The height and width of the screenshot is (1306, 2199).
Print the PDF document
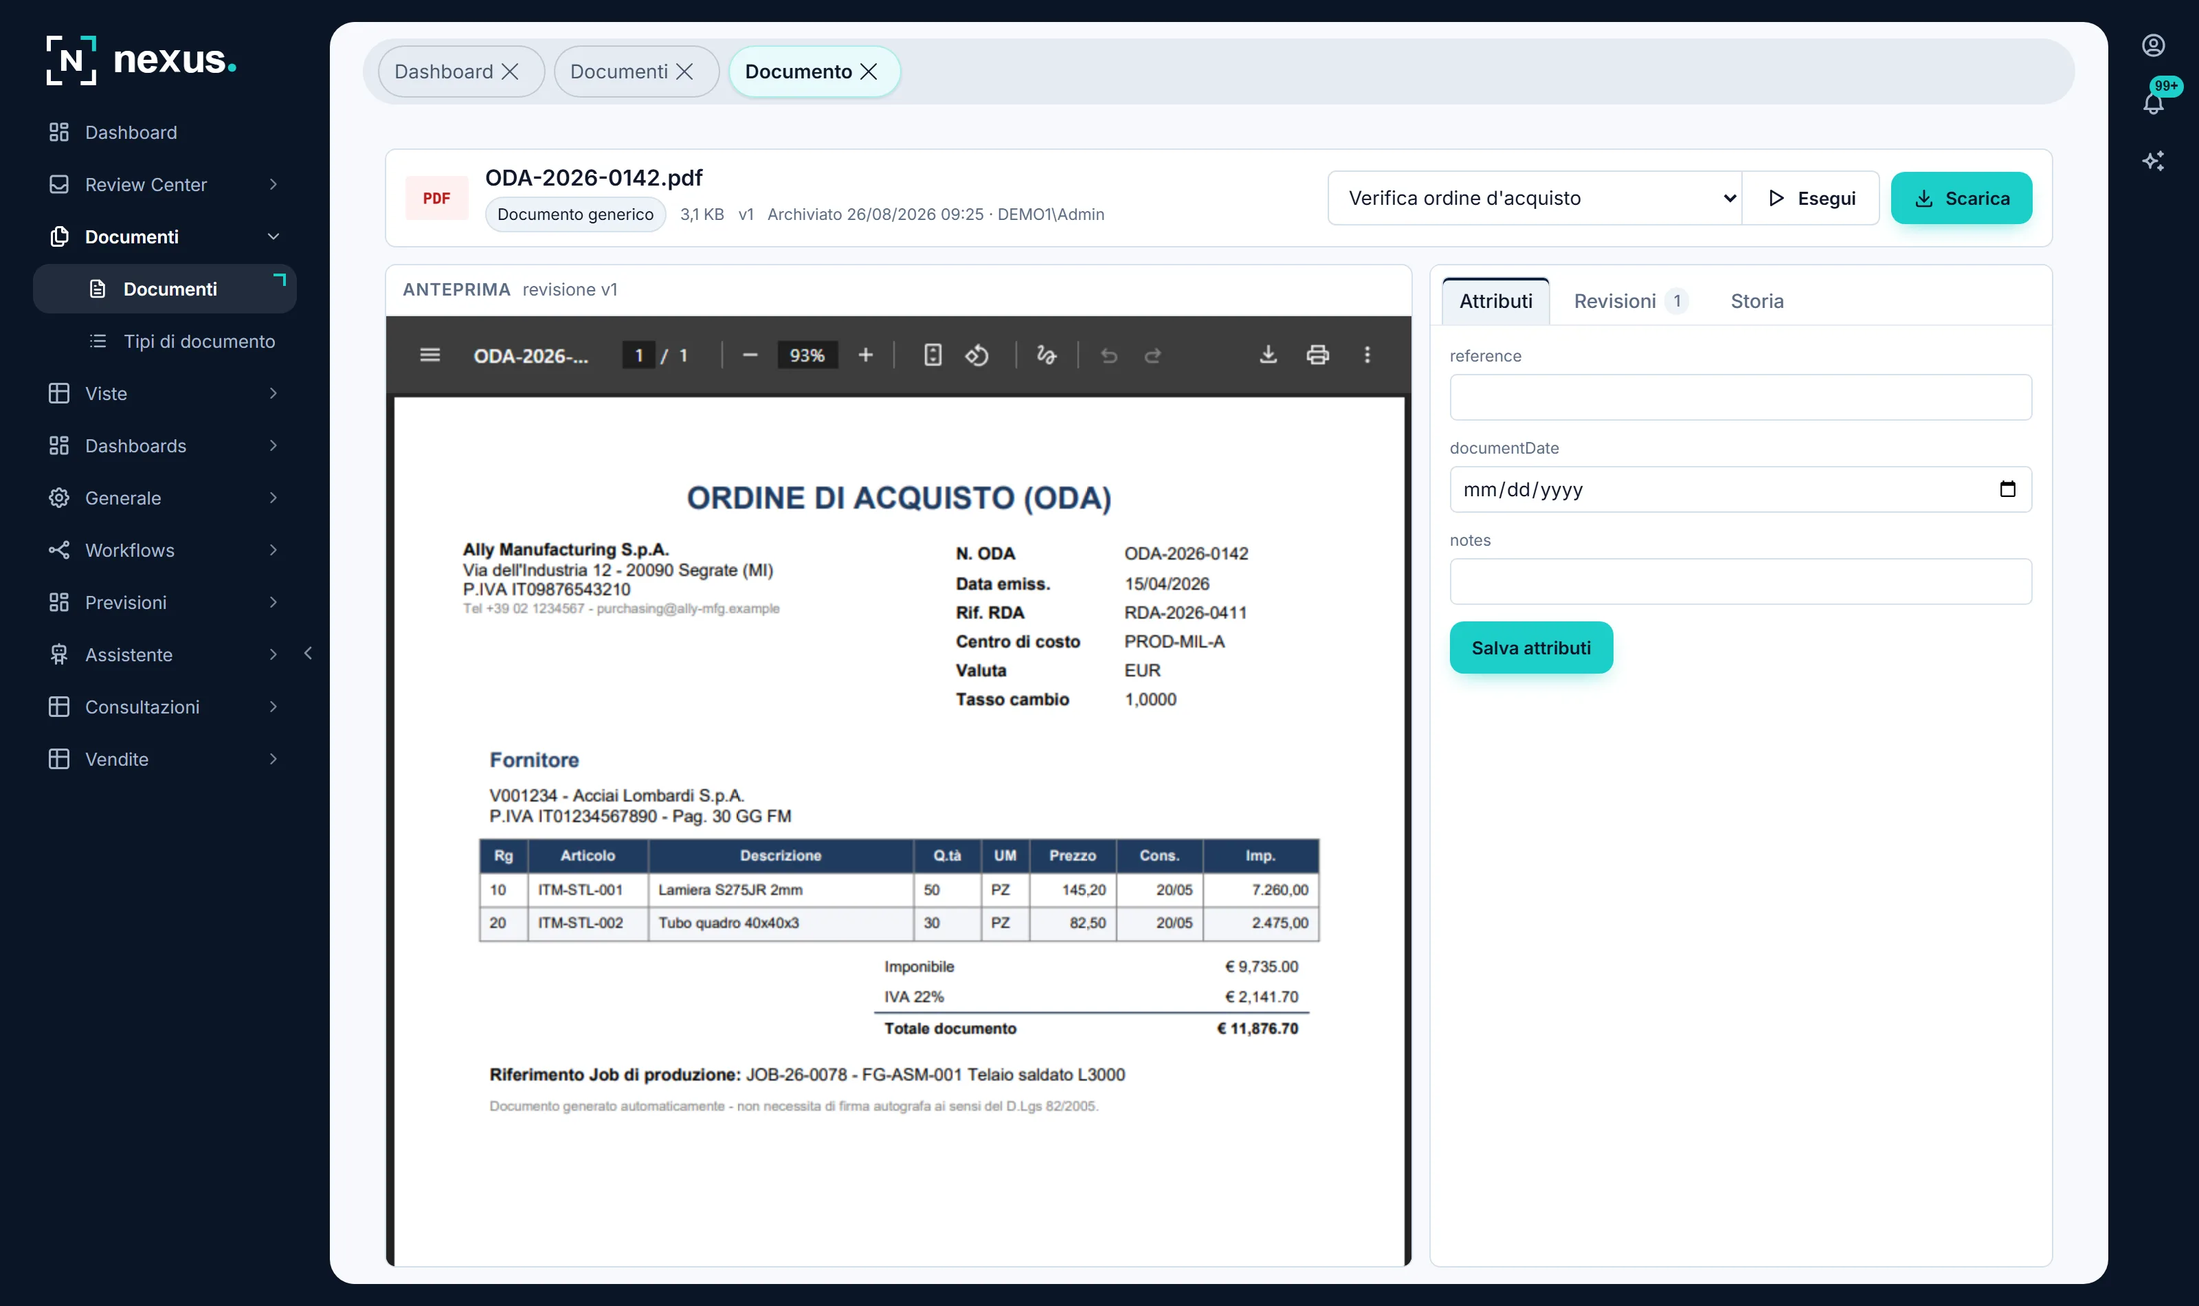[1317, 355]
